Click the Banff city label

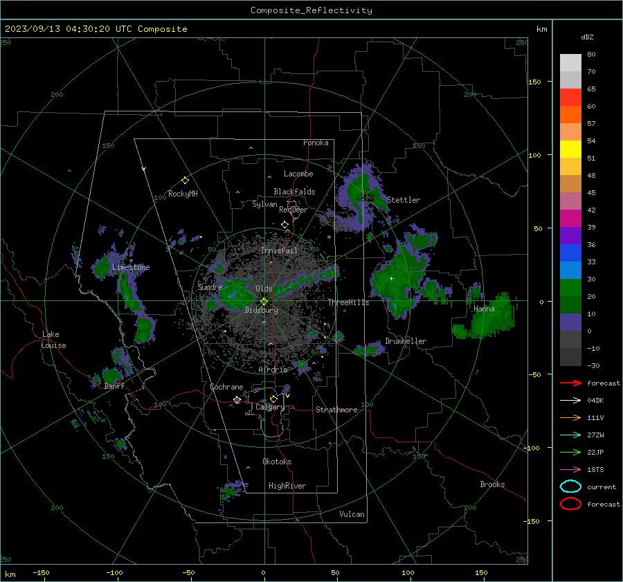tap(114, 385)
